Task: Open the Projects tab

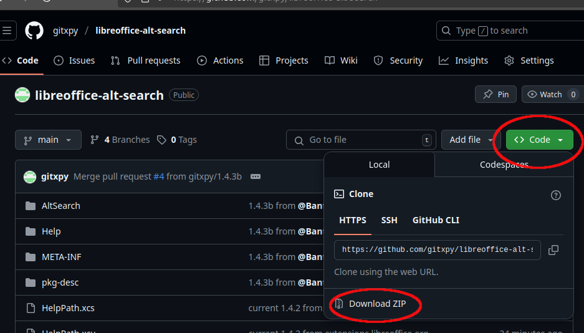Action: (284, 60)
